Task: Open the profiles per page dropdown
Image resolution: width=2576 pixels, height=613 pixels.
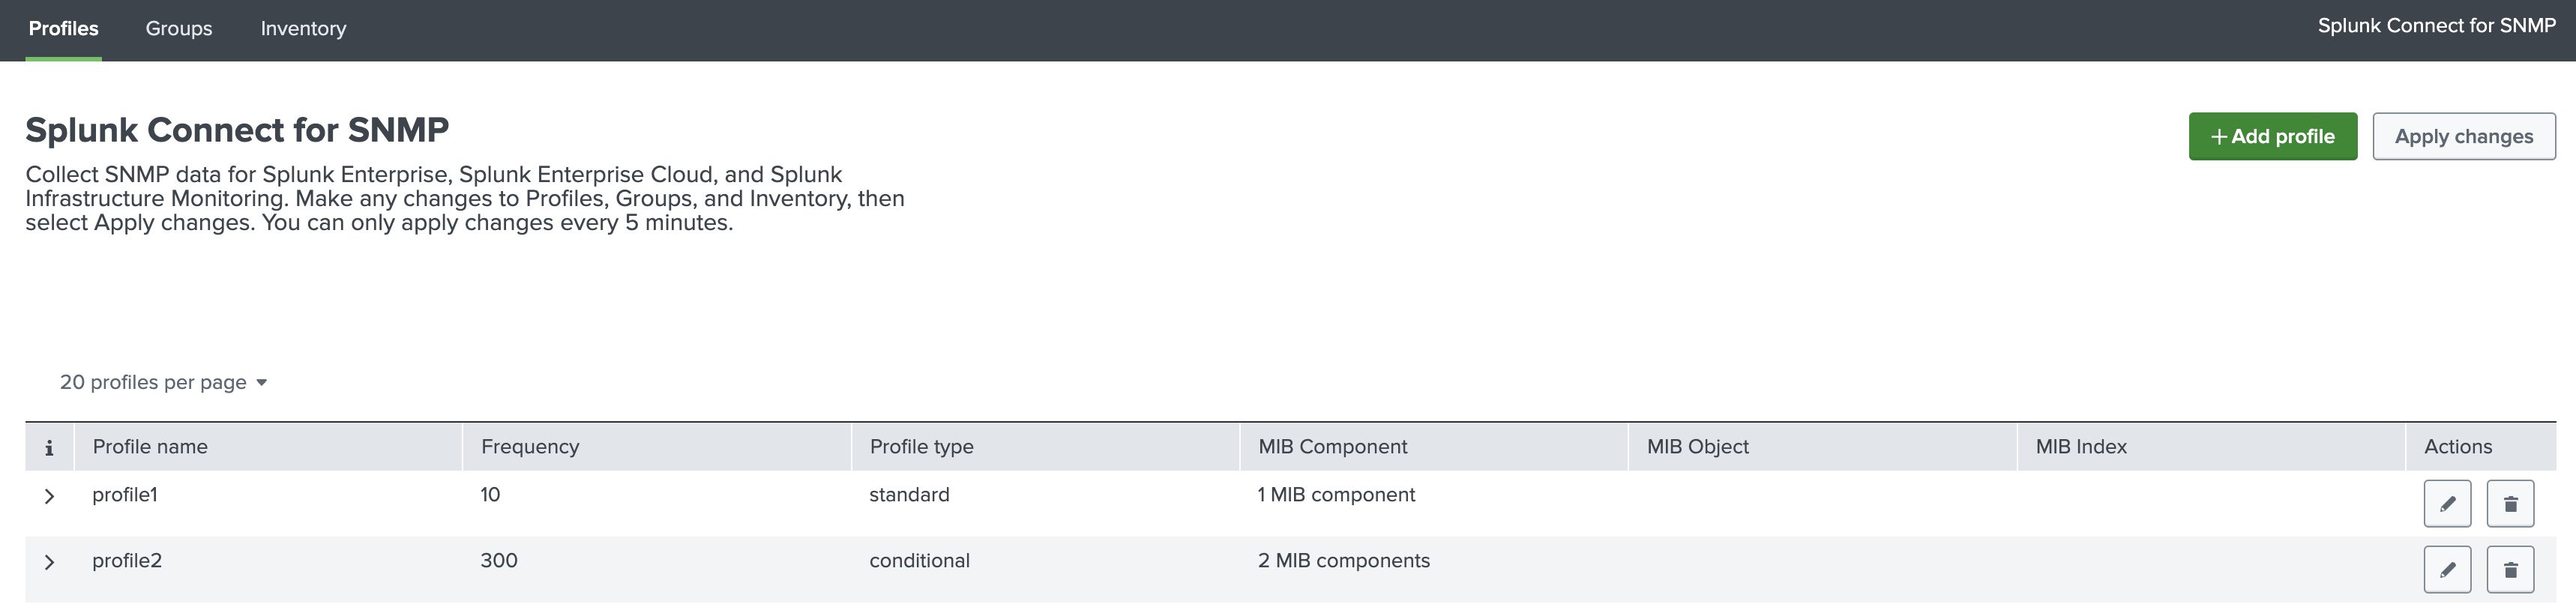Action: (x=163, y=381)
